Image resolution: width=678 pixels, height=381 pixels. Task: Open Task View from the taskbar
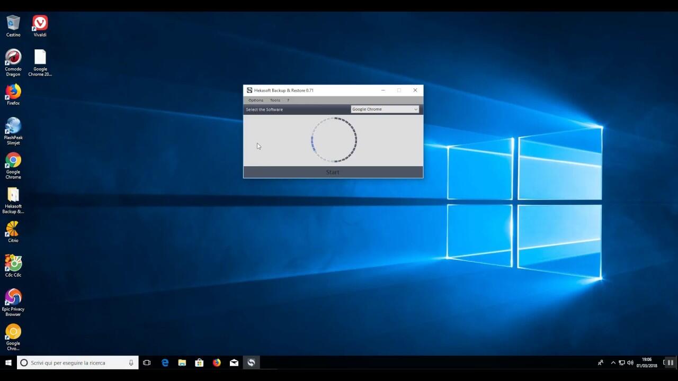(x=147, y=362)
